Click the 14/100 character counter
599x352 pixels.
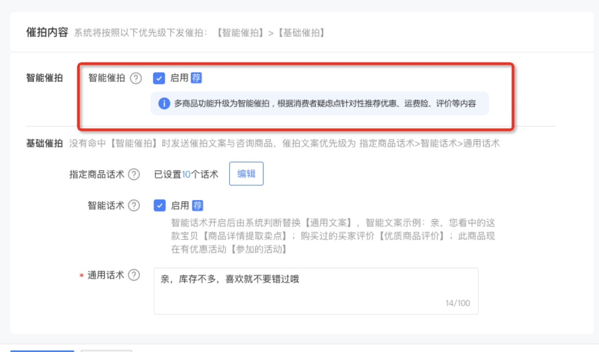[457, 303]
